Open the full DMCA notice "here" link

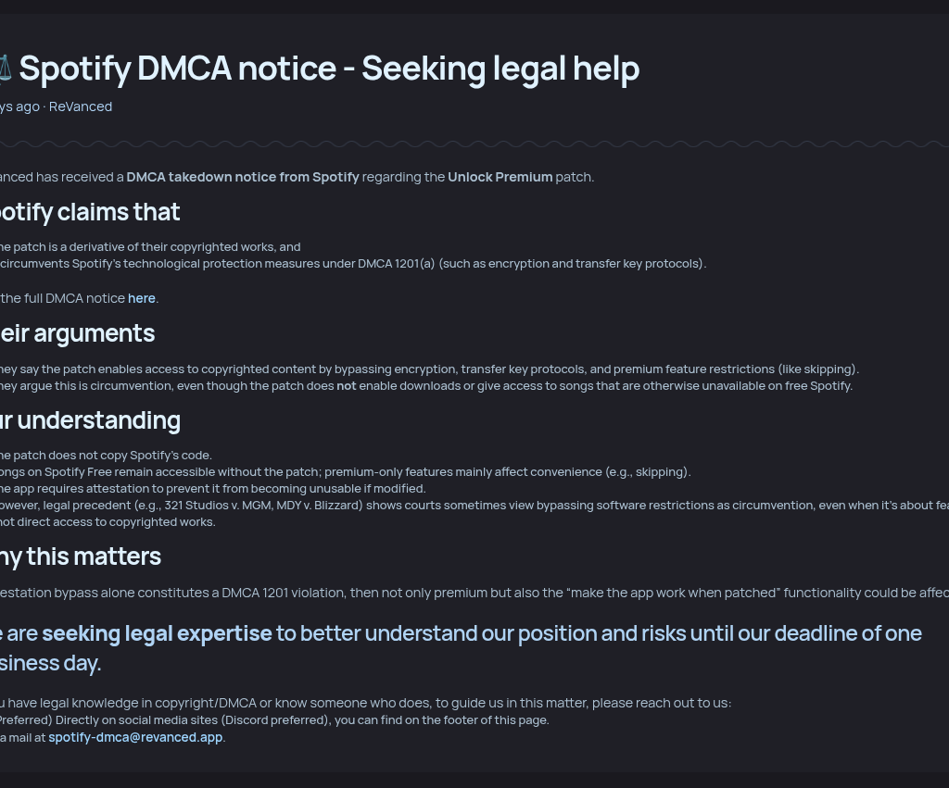[142, 298]
